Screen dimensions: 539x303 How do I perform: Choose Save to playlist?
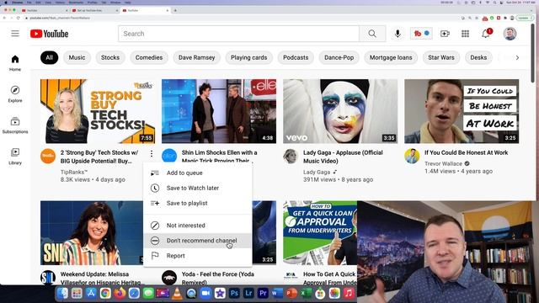pos(198,203)
